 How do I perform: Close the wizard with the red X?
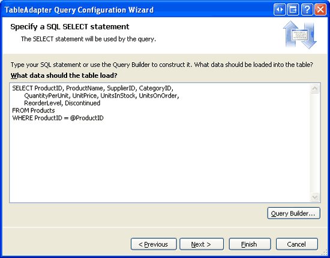point(320,10)
